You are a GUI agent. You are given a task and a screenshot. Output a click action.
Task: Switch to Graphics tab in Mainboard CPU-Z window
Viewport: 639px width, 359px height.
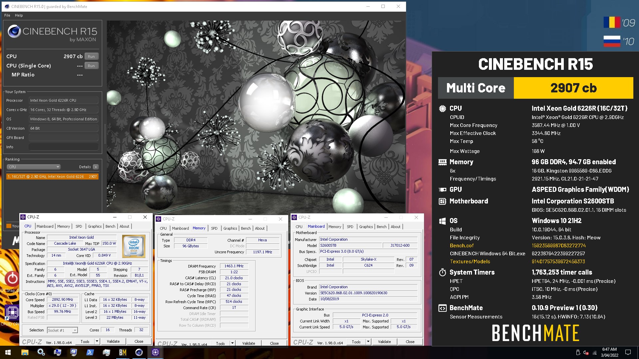click(x=366, y=227)
